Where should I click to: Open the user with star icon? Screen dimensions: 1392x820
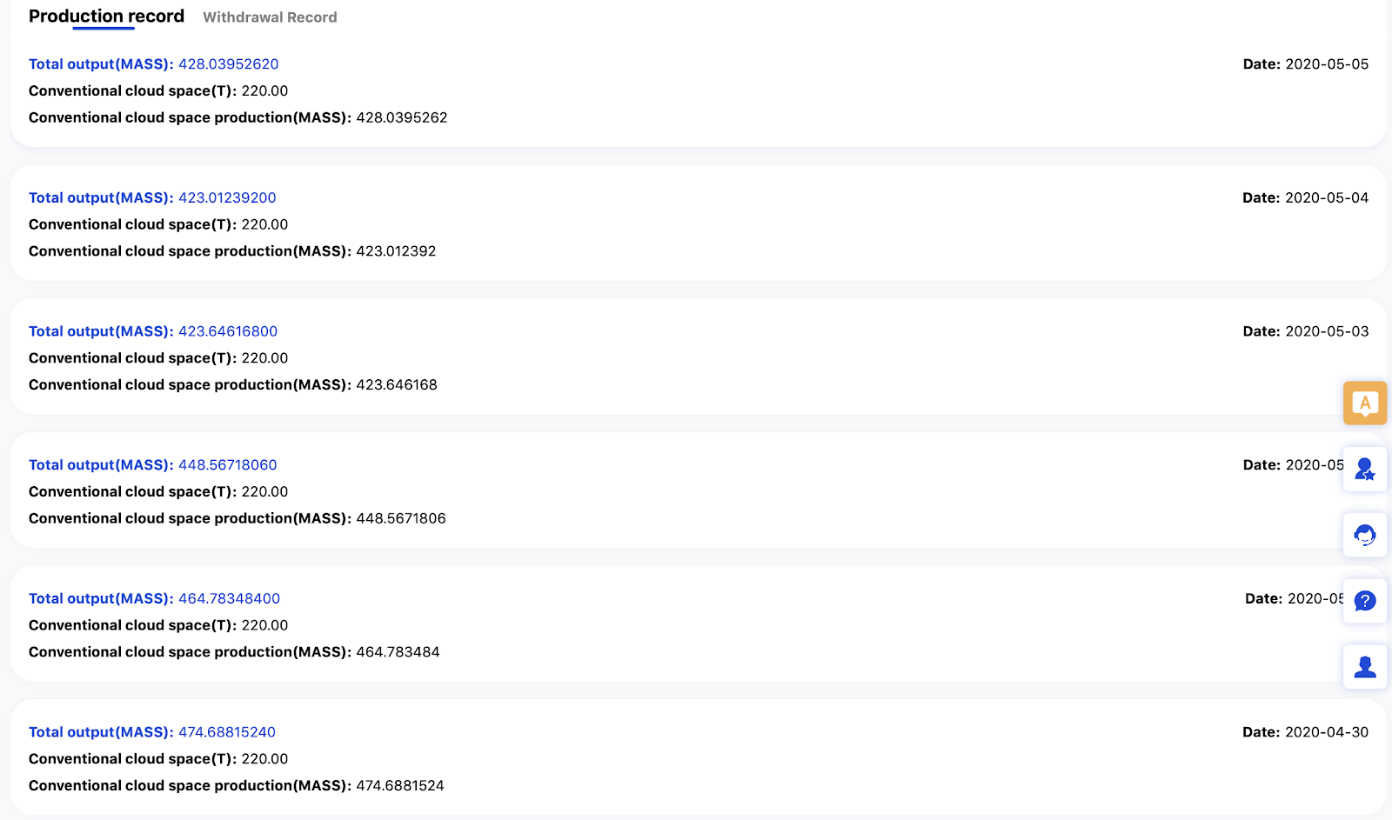tap(1364, 470)
